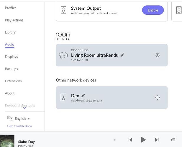
Task: Click the Roon Ready logo
Action: point(63,36)
